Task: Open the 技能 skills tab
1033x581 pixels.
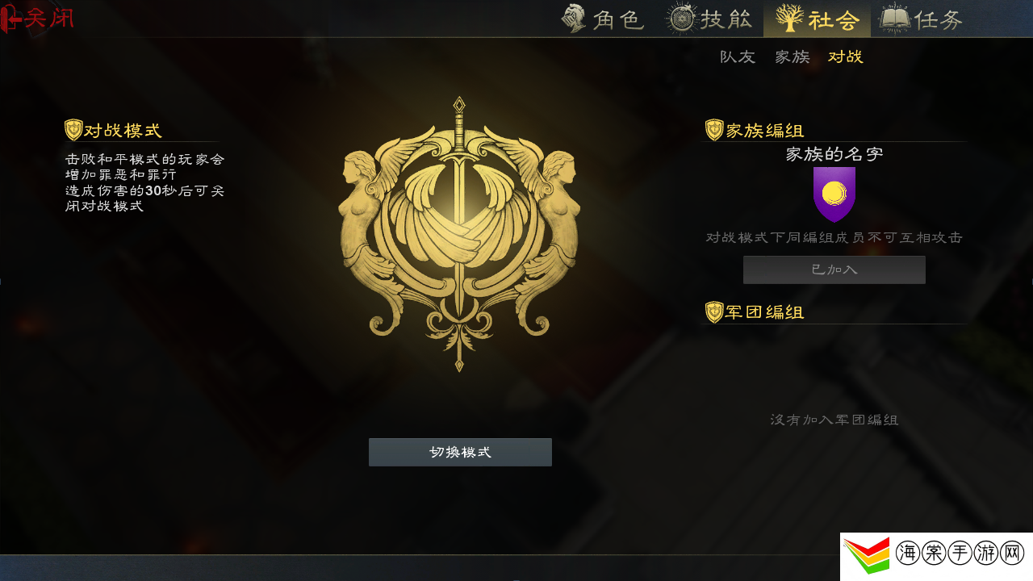Action: tap(710, 19)
